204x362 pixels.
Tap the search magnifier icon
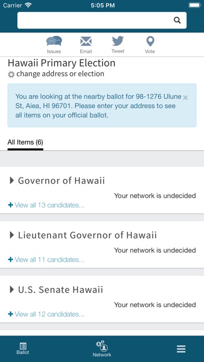coord(177,20)
